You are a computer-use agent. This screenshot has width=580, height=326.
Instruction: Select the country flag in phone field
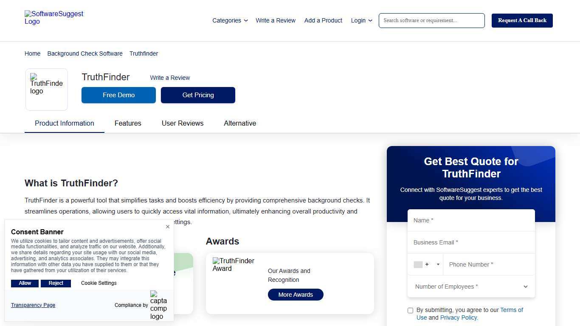(418, 264)
